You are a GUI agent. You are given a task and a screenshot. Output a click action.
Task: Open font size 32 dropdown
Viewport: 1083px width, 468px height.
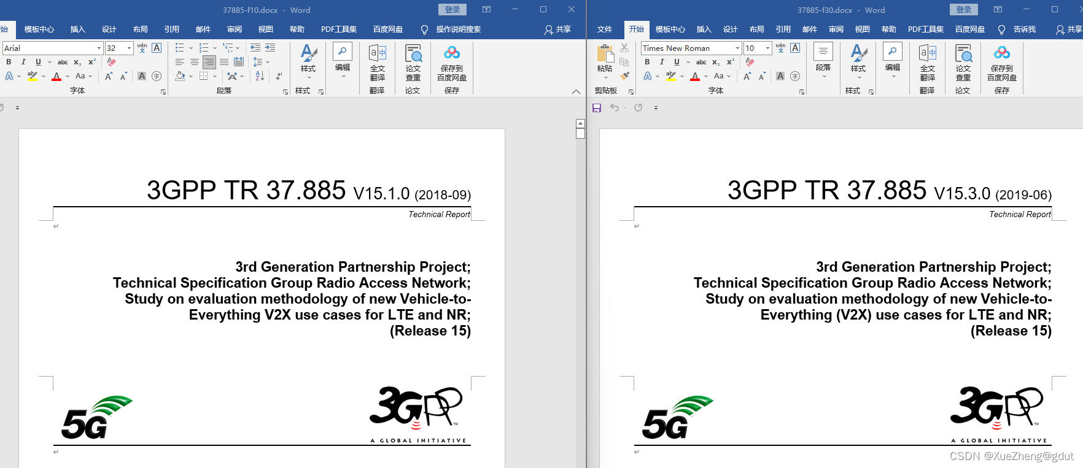130,48
